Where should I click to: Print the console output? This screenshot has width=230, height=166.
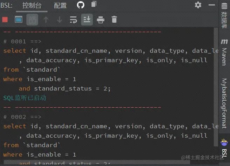(x=101, y=20)
